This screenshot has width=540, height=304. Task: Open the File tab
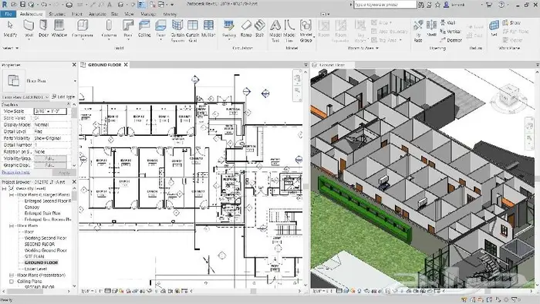[8, 14]
